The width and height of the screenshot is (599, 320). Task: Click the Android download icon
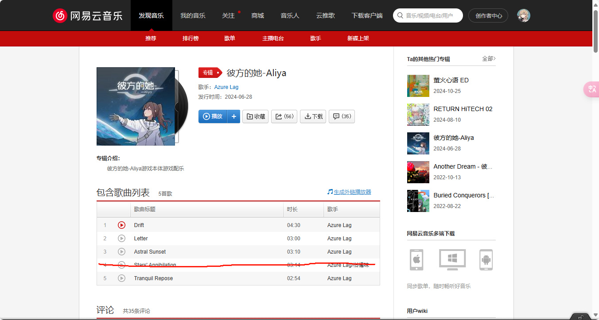pos(486,259)
